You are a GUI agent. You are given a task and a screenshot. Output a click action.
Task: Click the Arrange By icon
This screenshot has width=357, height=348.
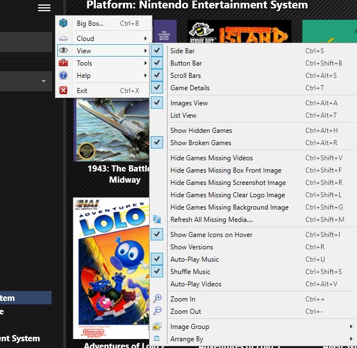click(157, 338)
